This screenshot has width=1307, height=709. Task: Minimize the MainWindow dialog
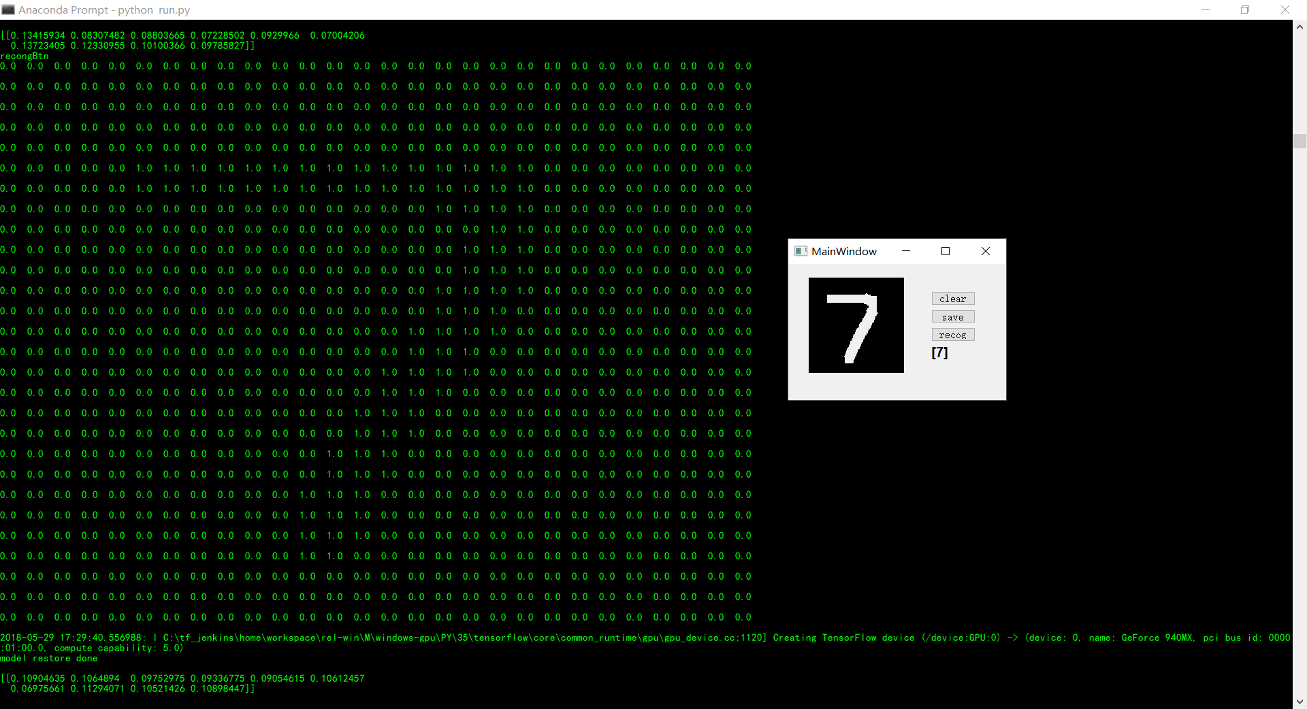(x=906, y=251)
